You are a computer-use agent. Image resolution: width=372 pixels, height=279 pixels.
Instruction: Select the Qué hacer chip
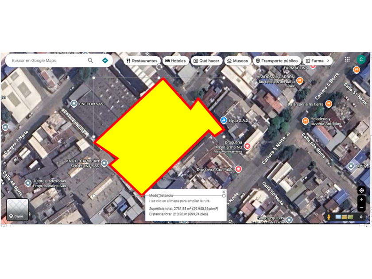(206, 61)
